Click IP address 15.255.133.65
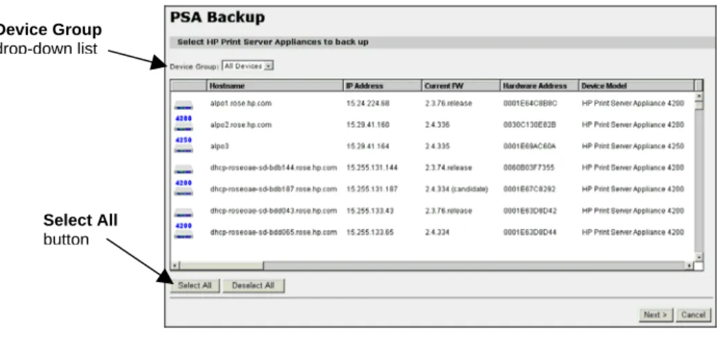 [370, 232]
